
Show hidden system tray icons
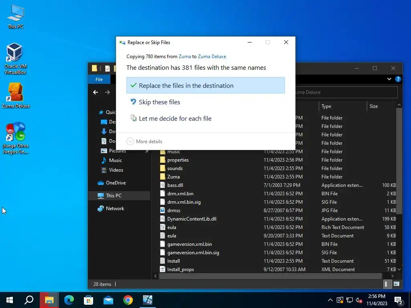pyautogui.click(x=330, y=300)
